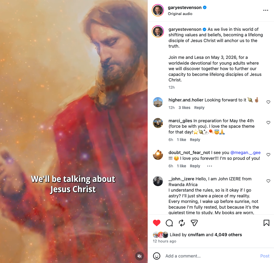This screenshot has width=274, height=263.
Task: Open the emoji picker in the comment bar
Action: pos(157,256)
